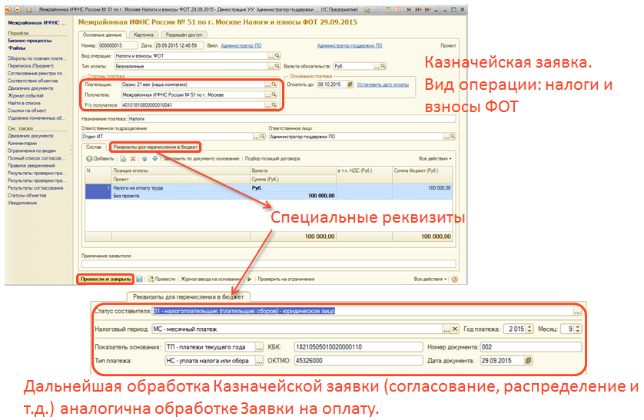
Task: Adjust Год платежа spinner arrows
Action: pyautogui.click(x=529, y=329)
